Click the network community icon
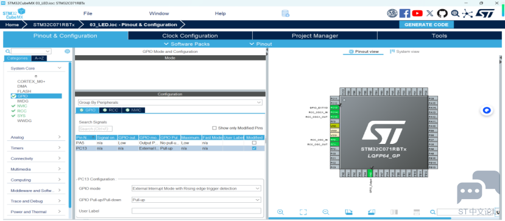The image size is (505, 221). tap(467, 13)
